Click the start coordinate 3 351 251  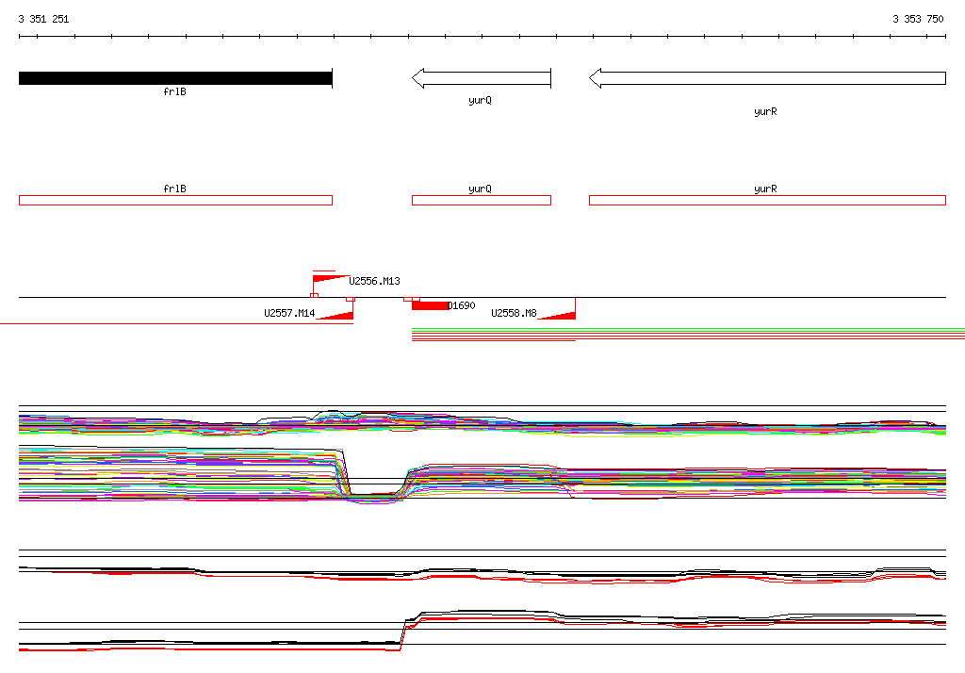pos(43,19)
